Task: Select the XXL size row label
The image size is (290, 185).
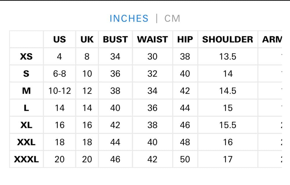Action: 26,142
